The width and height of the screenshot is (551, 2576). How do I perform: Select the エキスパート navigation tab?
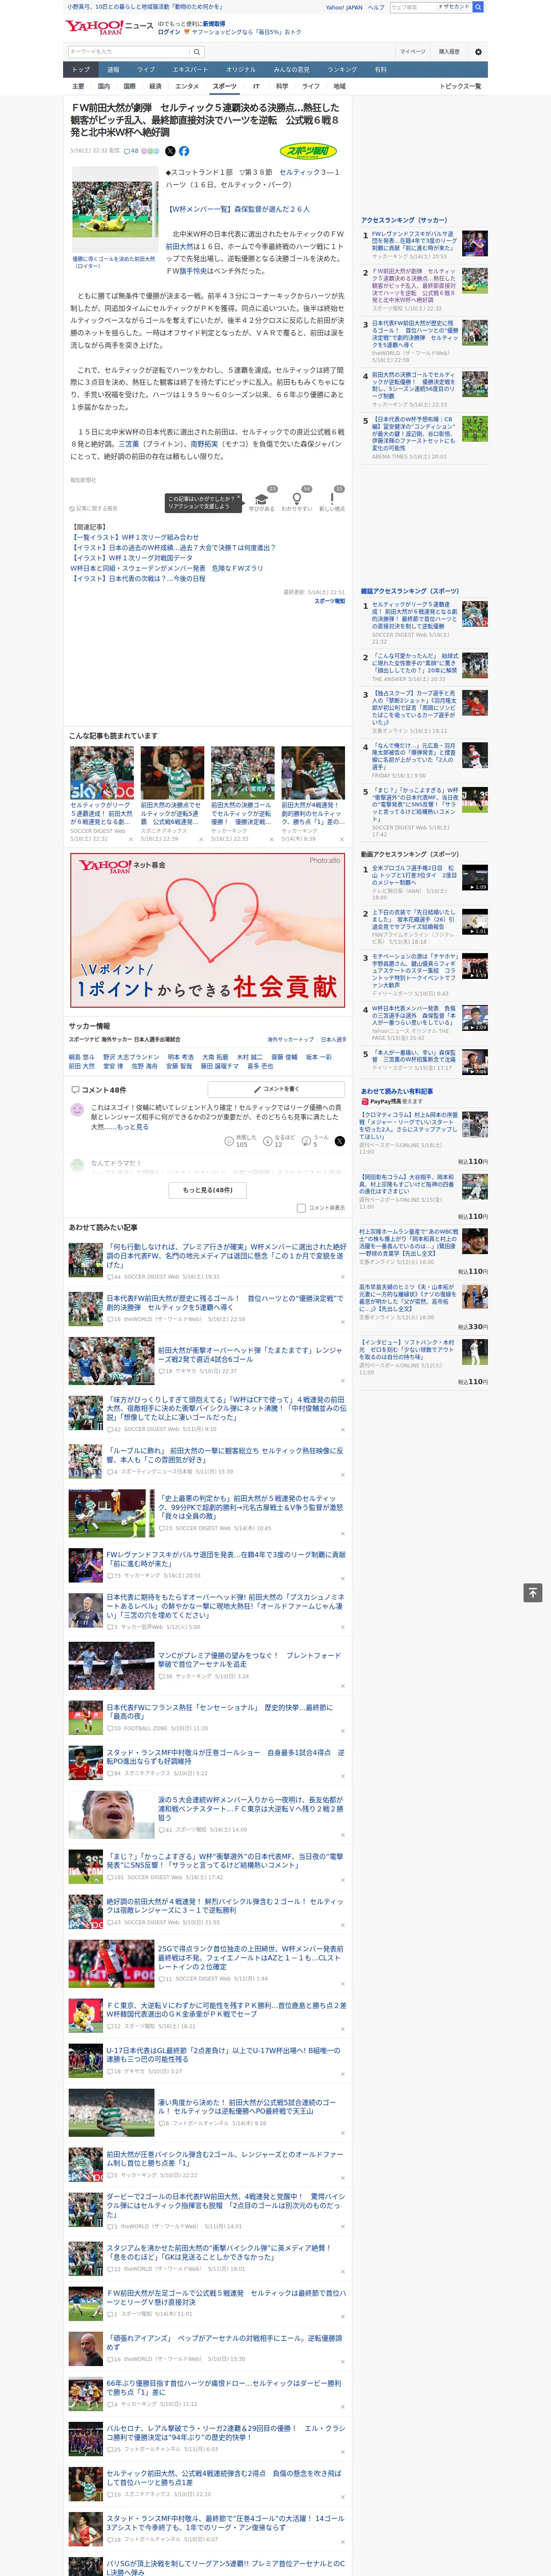click(x=190, y=70)
